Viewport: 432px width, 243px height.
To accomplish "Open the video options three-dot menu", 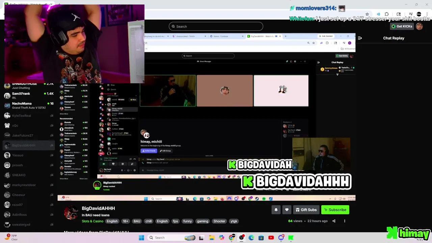I will tap(345, 221).
